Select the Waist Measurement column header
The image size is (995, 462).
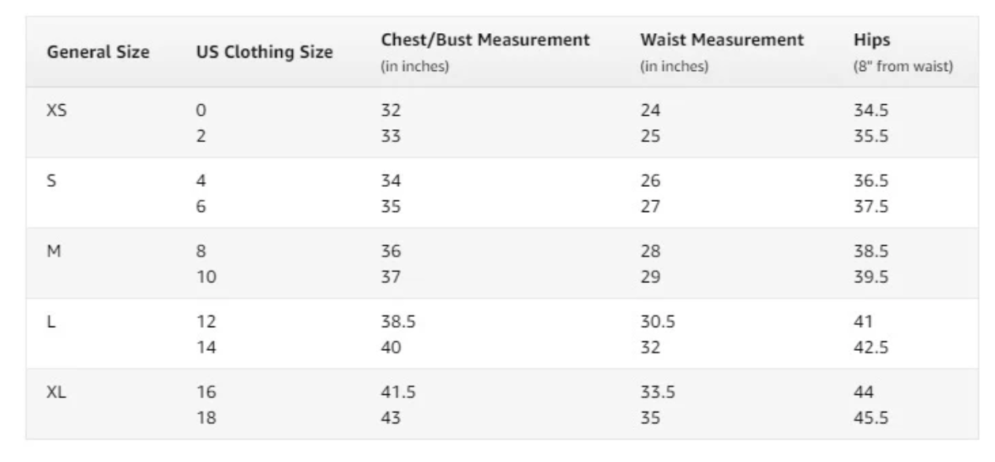[x=722, y=39]
